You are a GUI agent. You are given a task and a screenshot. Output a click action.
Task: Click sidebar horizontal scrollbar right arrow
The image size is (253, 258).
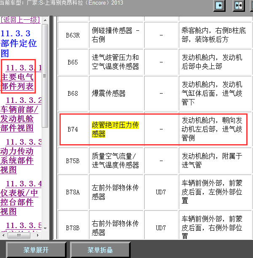pyautogui.click(x=38, y=235)
